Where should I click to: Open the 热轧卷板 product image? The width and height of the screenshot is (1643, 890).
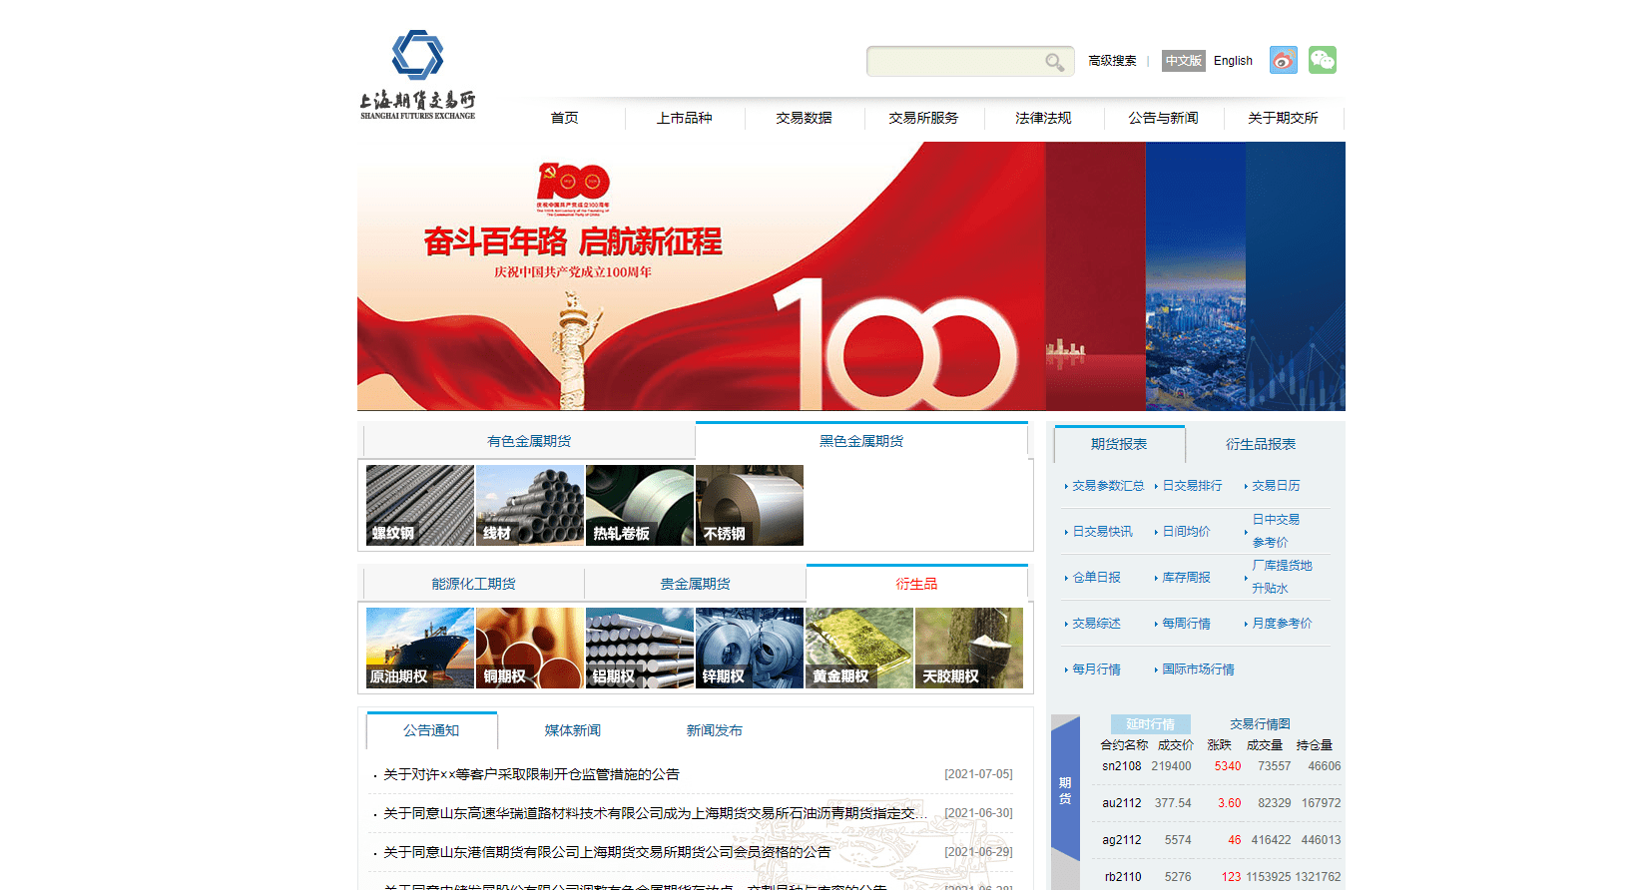click(640, 505)
